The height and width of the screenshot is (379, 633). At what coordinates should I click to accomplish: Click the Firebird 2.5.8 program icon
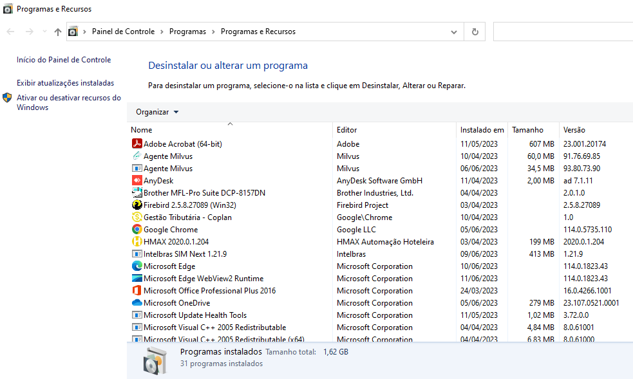coord(137,205)
